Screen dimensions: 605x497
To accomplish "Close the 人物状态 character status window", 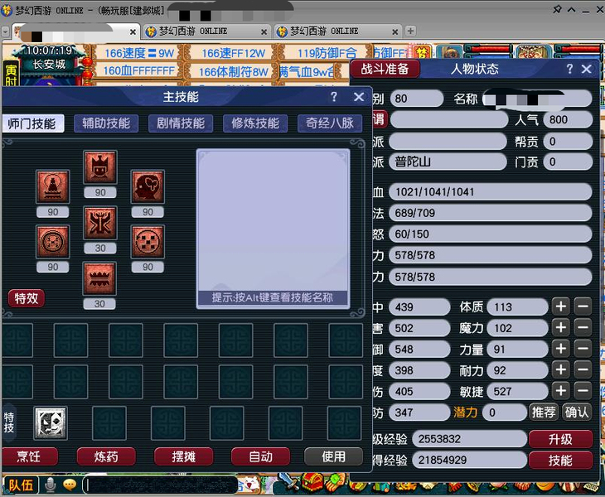I will click(x=587, y=69).
